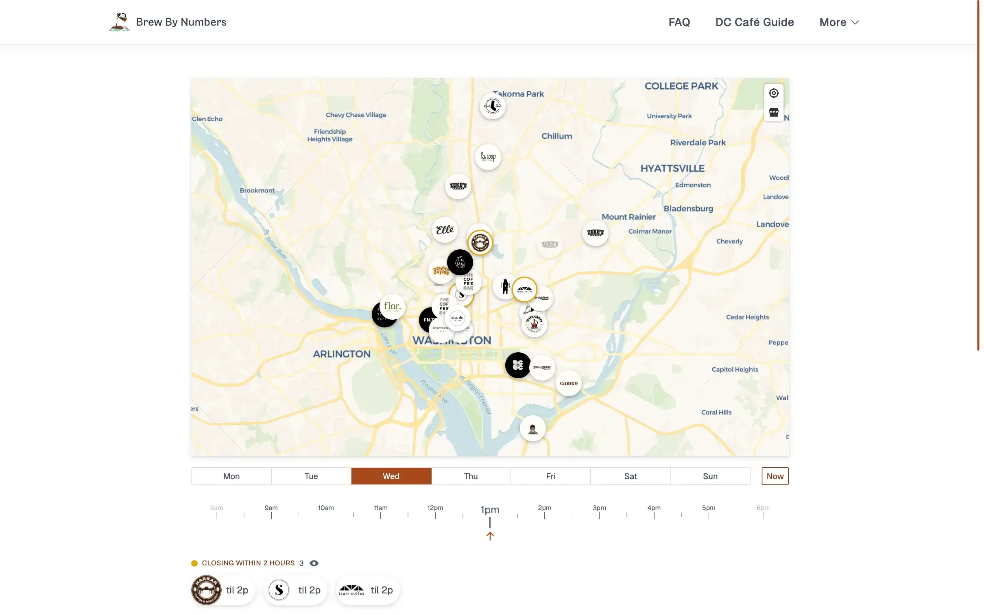
Task: Click The Coffee Bar marker below others coffee
Action: point(469,282)
